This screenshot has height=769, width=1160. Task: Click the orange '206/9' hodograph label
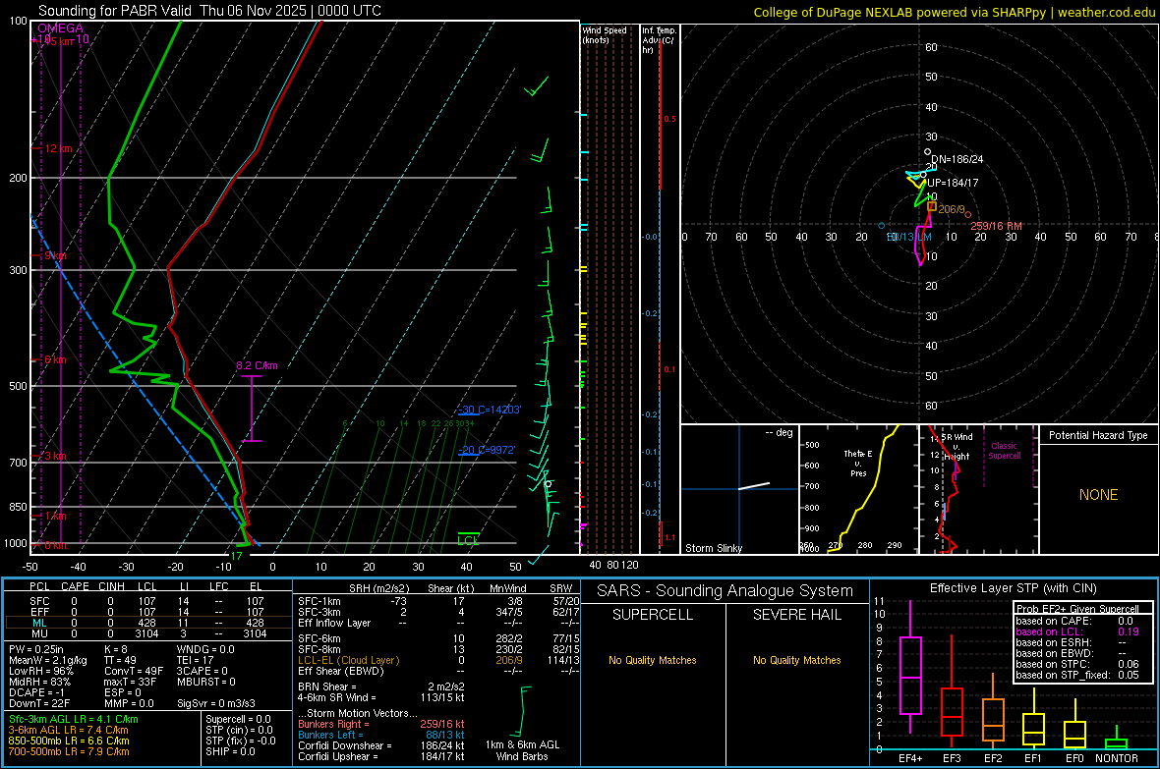pos(952,209)
